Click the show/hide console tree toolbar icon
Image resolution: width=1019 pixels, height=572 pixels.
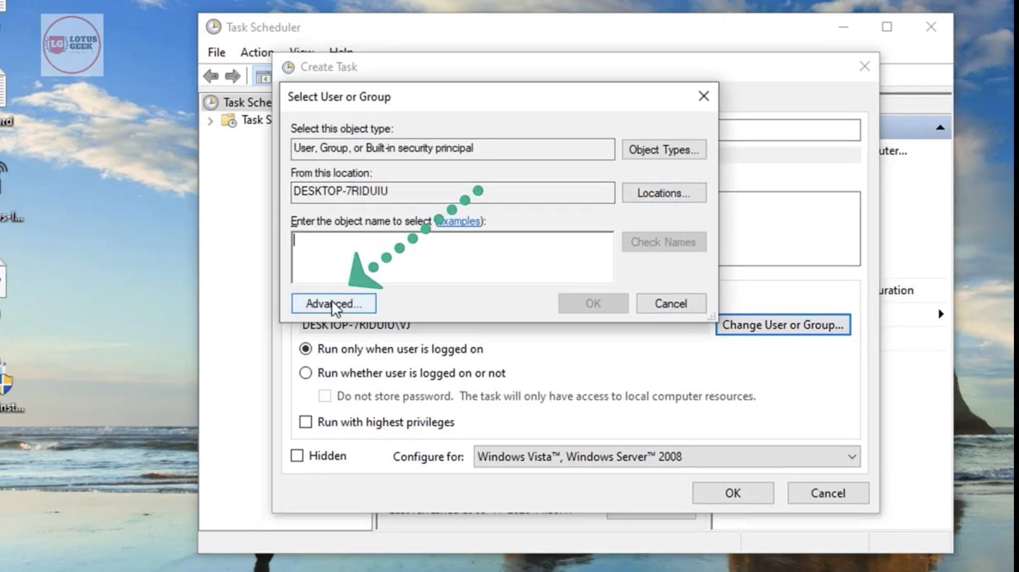click(x=263, y=77)
